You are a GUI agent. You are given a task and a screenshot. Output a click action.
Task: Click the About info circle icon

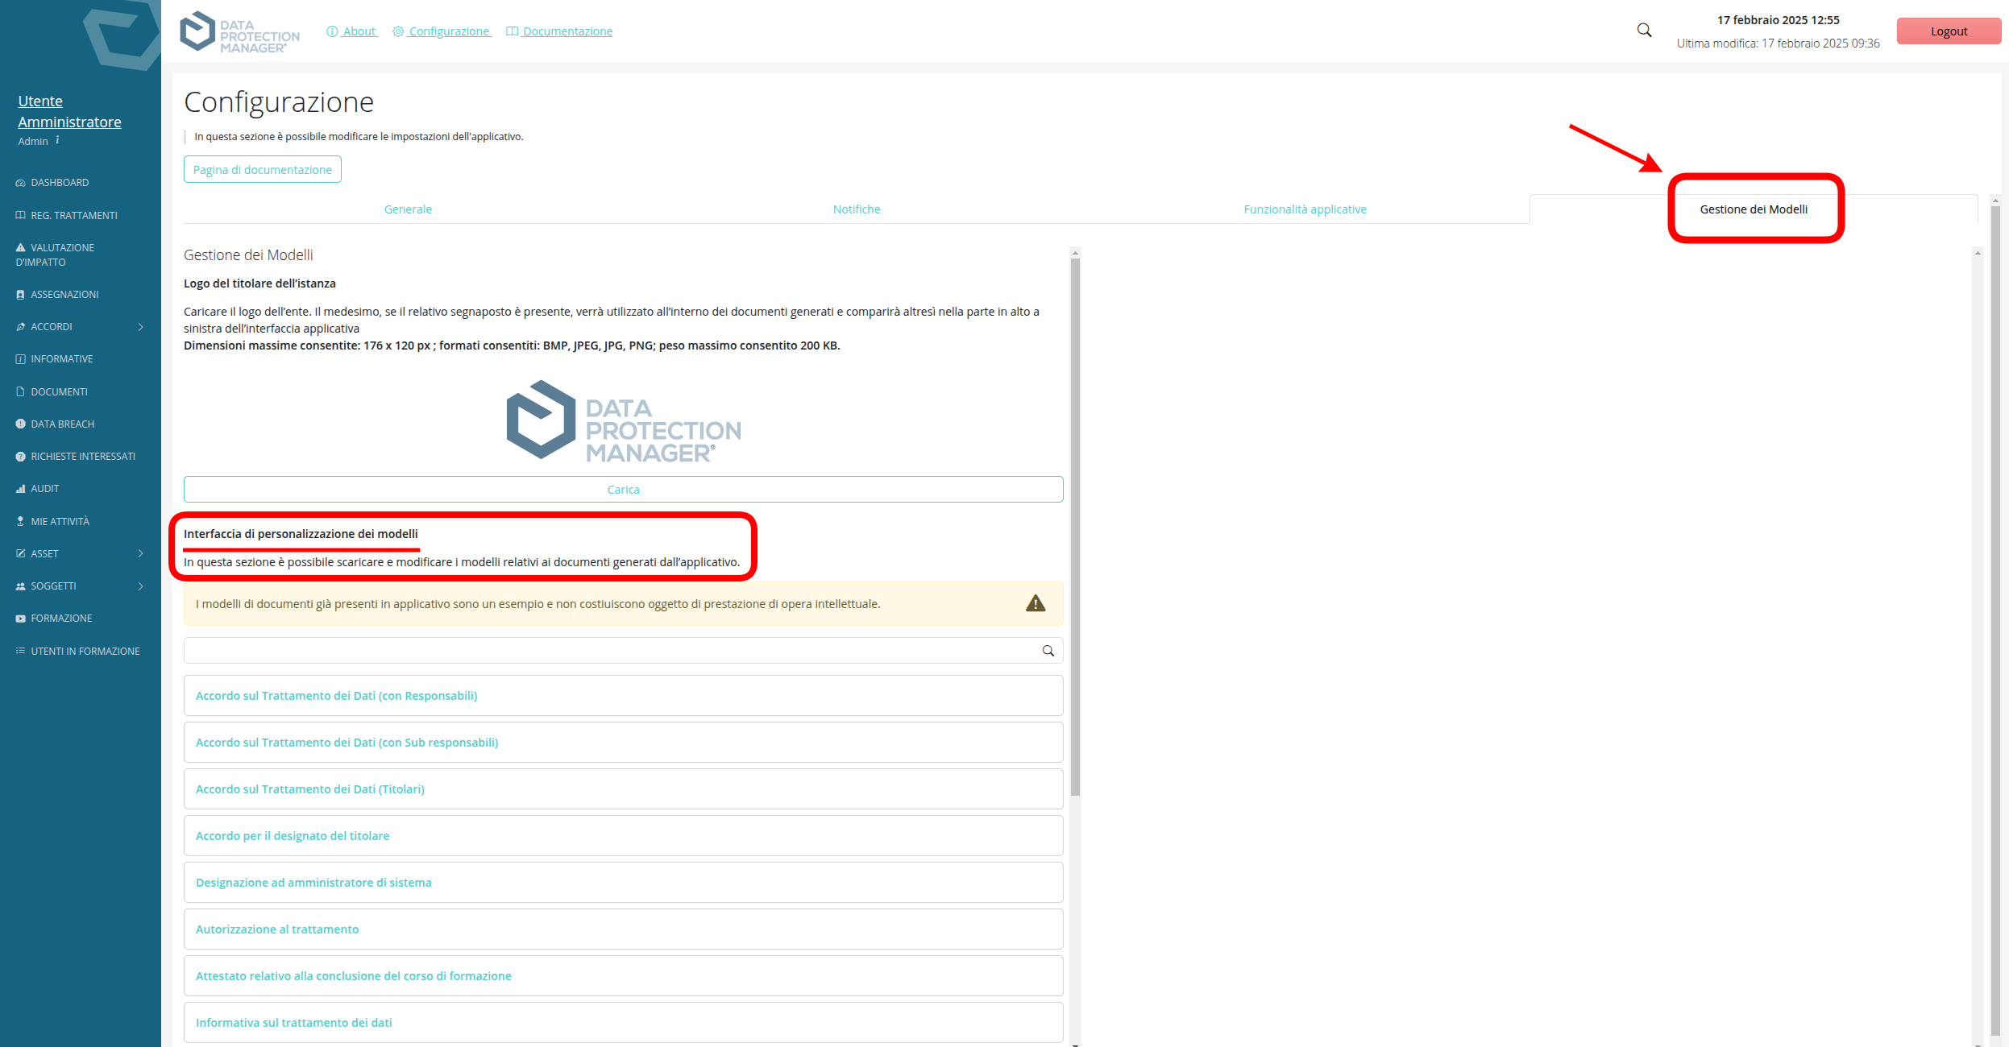(x=332, y=31)
